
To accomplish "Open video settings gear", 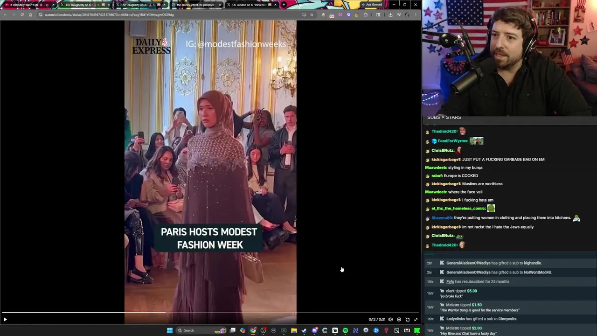I will click(x=399, y=320).
